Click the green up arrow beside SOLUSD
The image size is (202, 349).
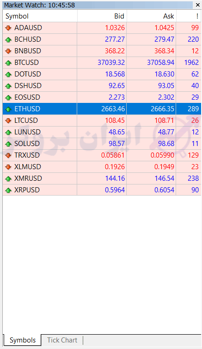click(8, 144)
